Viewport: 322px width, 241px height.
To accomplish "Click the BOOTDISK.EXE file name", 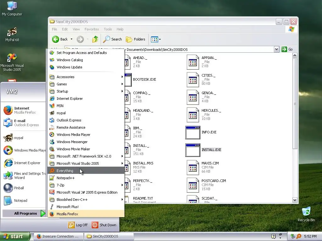I will pos(144,79).
